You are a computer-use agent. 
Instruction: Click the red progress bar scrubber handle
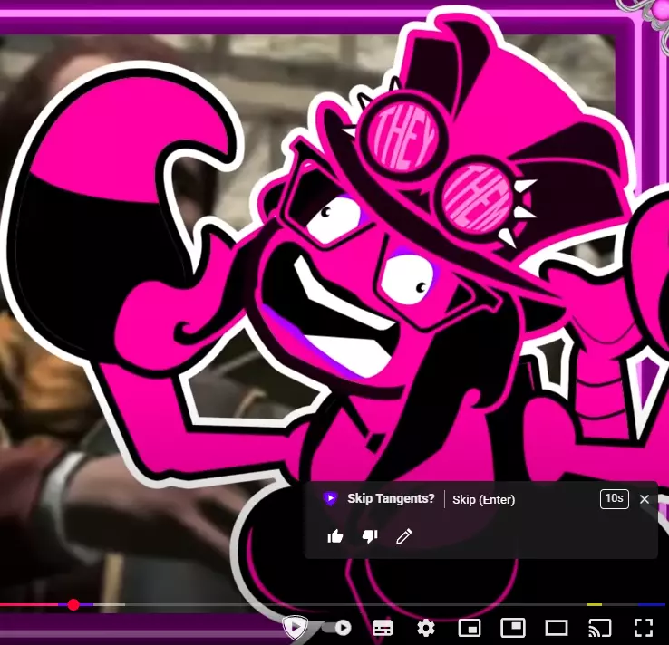click(x=73, y=604)
